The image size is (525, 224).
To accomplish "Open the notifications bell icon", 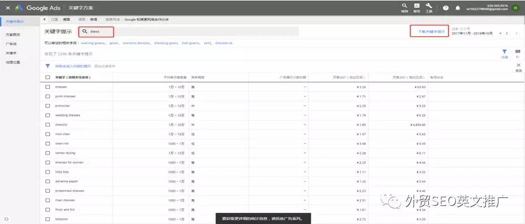I will click(458, 8).
